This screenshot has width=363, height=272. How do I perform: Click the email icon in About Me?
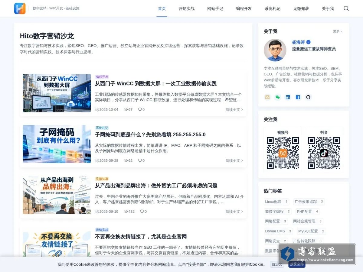click(x=267, y=97)
